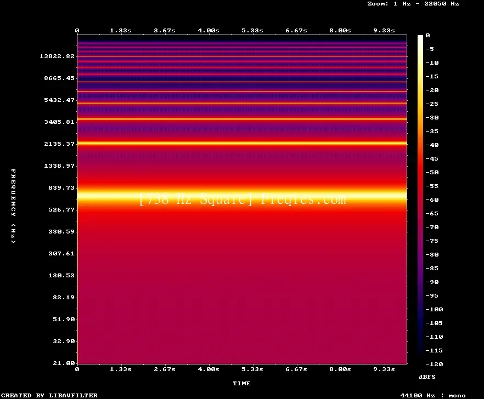
Task: Click the 32.90 frequency label
Action: (64, 341)
